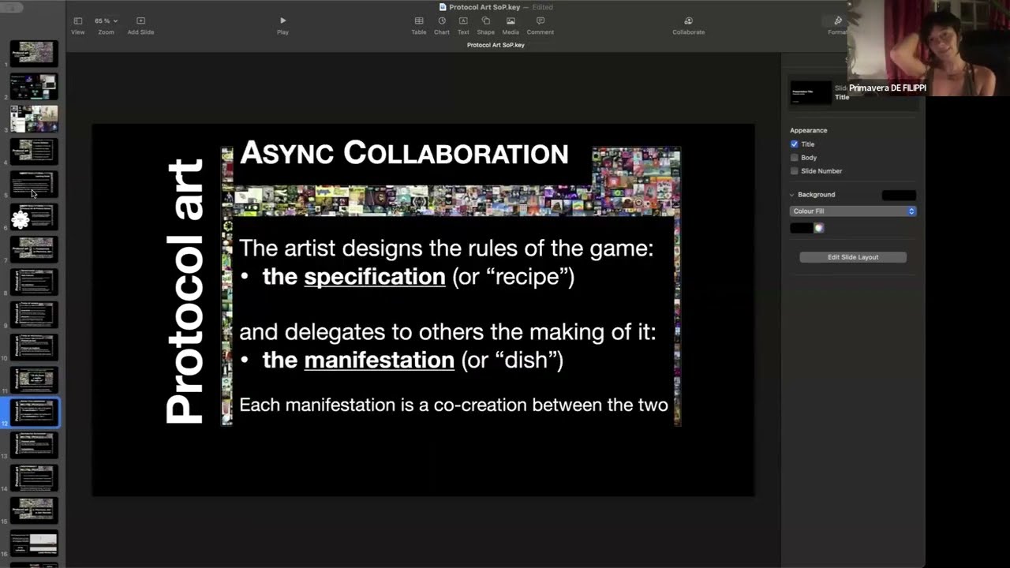The height and width of the screenshot is (568, 1010).
Task: Open the colour wheel picker under Colour Fill
Action: (x=819, y=228)
